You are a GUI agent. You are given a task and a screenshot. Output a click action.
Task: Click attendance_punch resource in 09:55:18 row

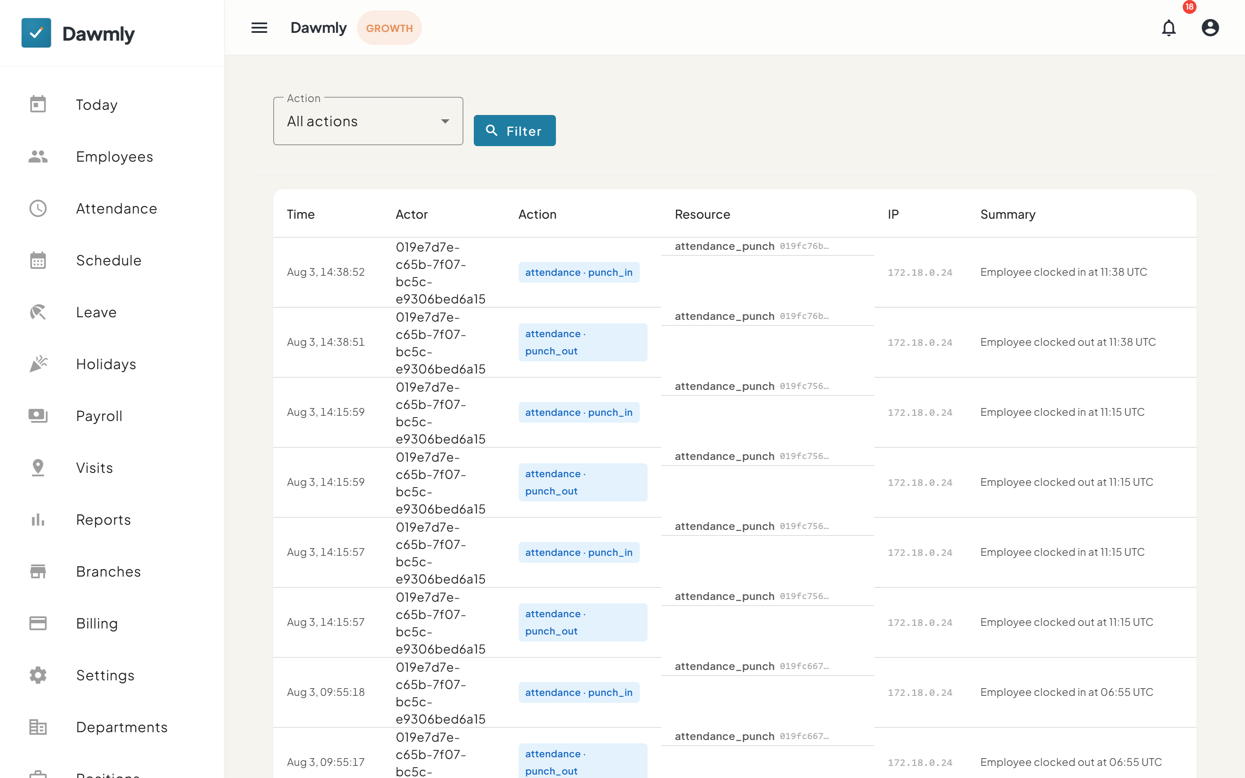point(725,666)
